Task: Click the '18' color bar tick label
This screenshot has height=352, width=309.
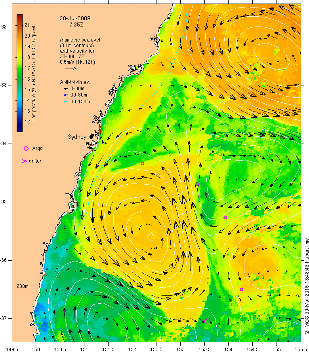Action: click(x=27, y=57)
